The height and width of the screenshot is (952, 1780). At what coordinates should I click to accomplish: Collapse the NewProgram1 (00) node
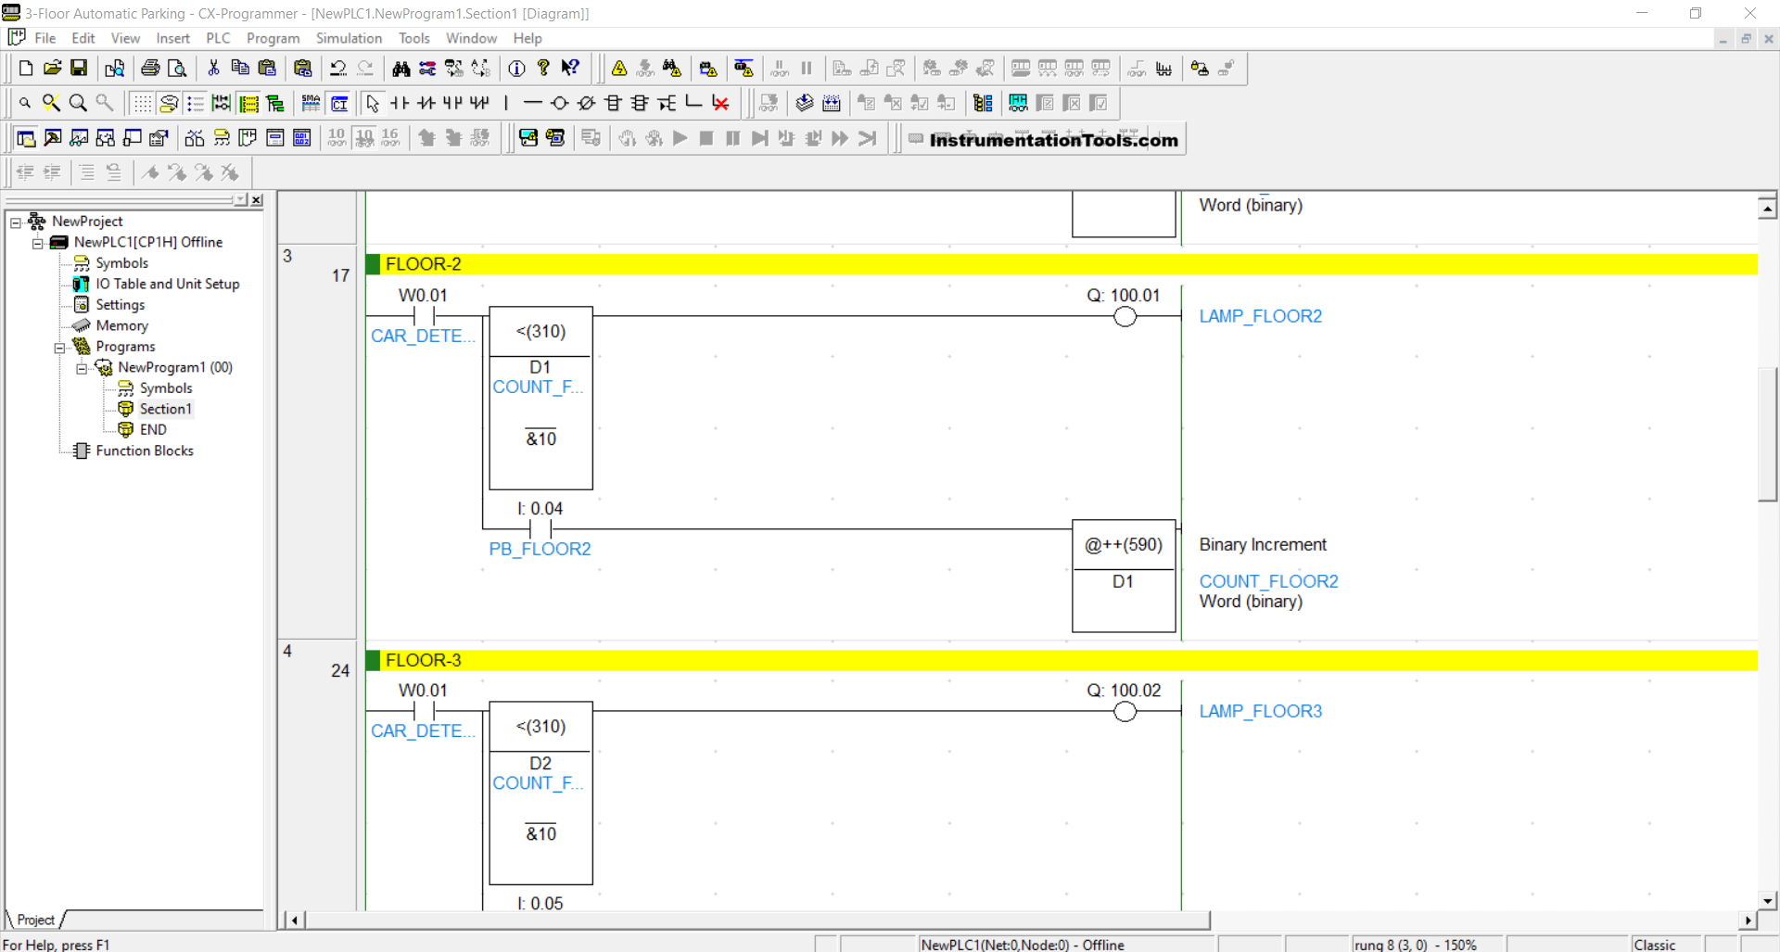click(82, 368)
